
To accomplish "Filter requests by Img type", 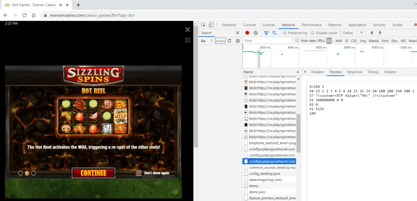I will [x=363, y=41].
